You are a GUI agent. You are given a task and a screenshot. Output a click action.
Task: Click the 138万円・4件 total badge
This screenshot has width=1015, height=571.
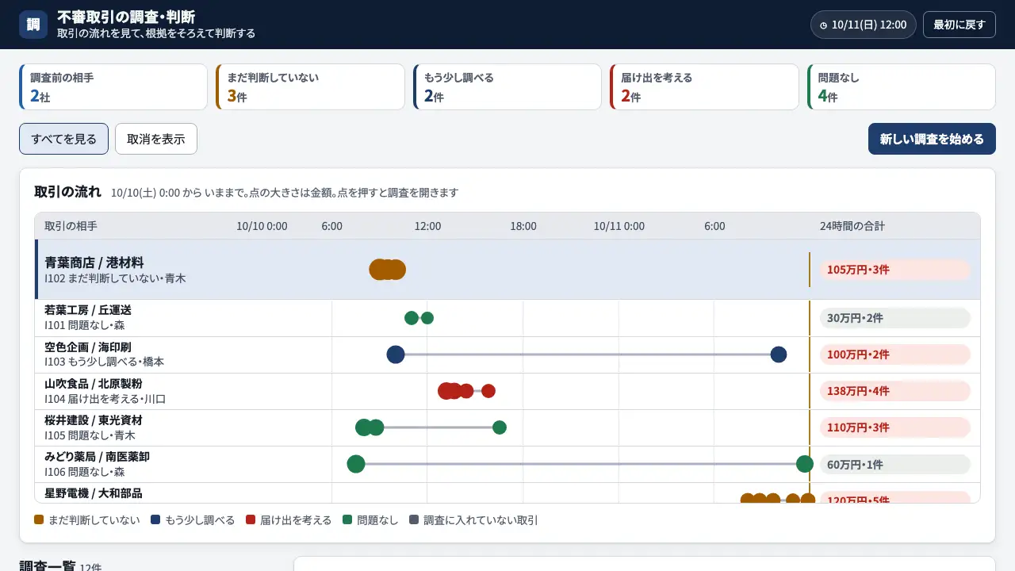(x=894, y=391)
